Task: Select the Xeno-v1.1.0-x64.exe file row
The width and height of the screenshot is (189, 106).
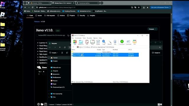Action: (x=105, y=56)
